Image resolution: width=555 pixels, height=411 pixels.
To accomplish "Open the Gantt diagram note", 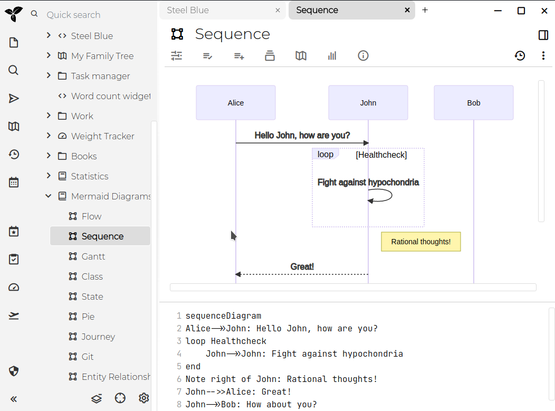I will [x=93, y=256].
